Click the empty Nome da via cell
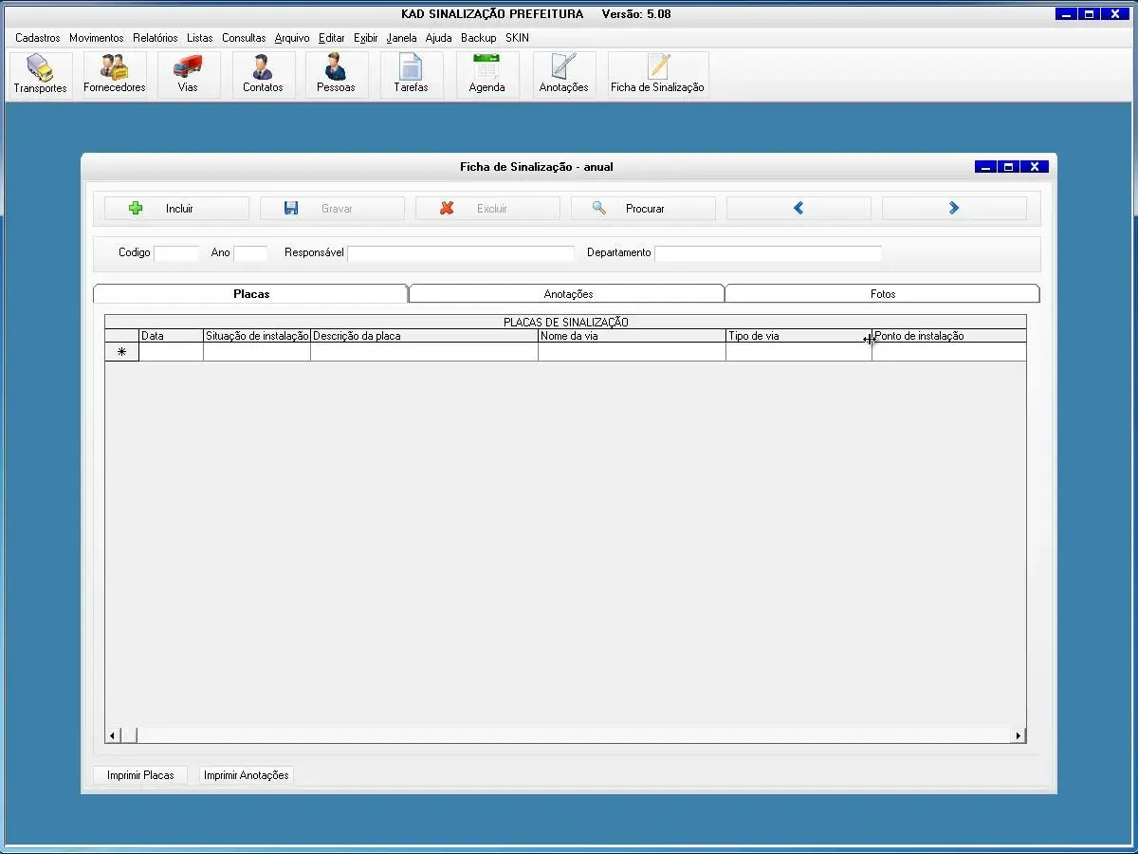Screen dimensions: 1138x854 [632, 352]
